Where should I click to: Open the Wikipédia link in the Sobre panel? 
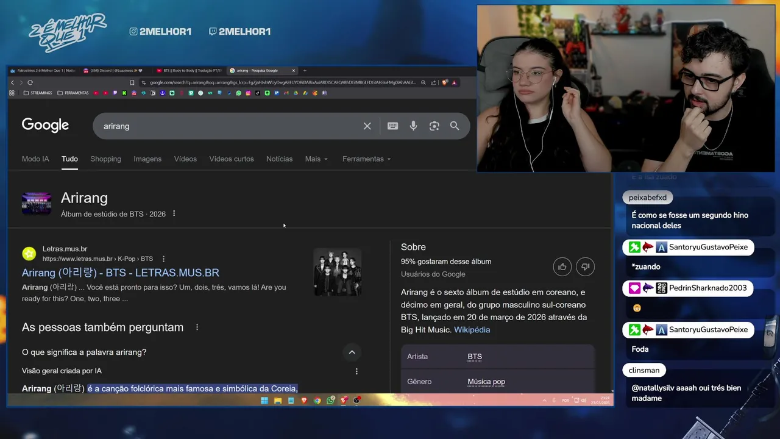coord(472,330)
